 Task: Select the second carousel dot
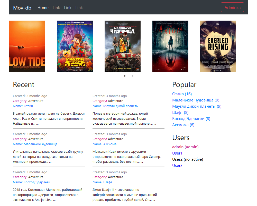coord(132,76)
